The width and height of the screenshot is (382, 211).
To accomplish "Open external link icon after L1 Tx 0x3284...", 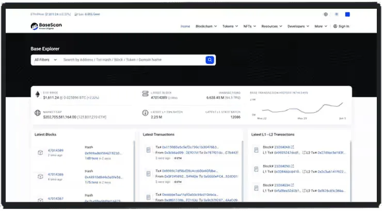I will pos(304,172).
